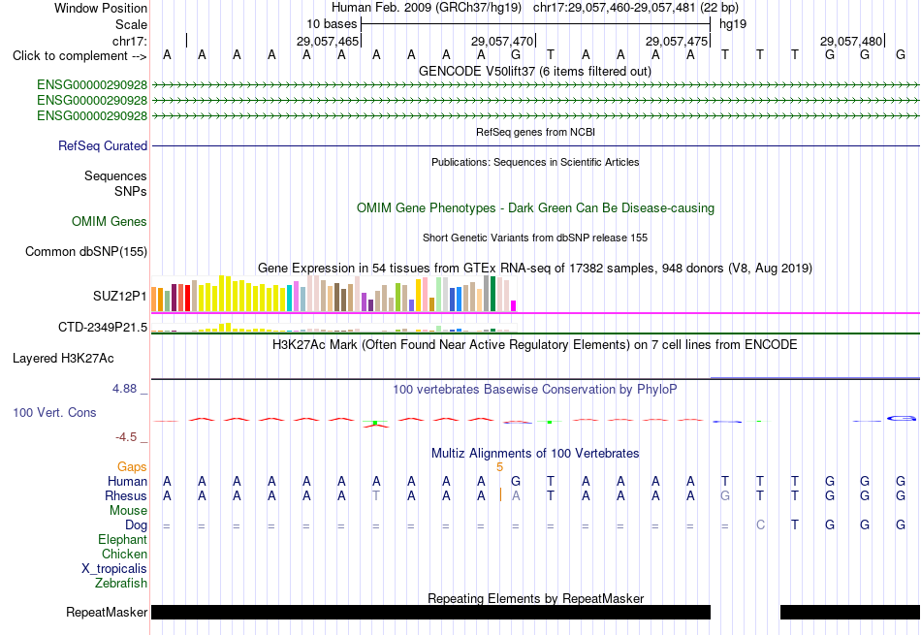Select the CTD-2349P21.5 gene label
This screenshot has height=635, width=921.
(x=103, y=327)
